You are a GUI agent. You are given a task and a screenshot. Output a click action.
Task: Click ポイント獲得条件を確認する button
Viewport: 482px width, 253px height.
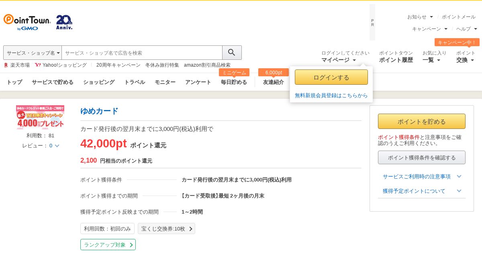tap(422, 157)
